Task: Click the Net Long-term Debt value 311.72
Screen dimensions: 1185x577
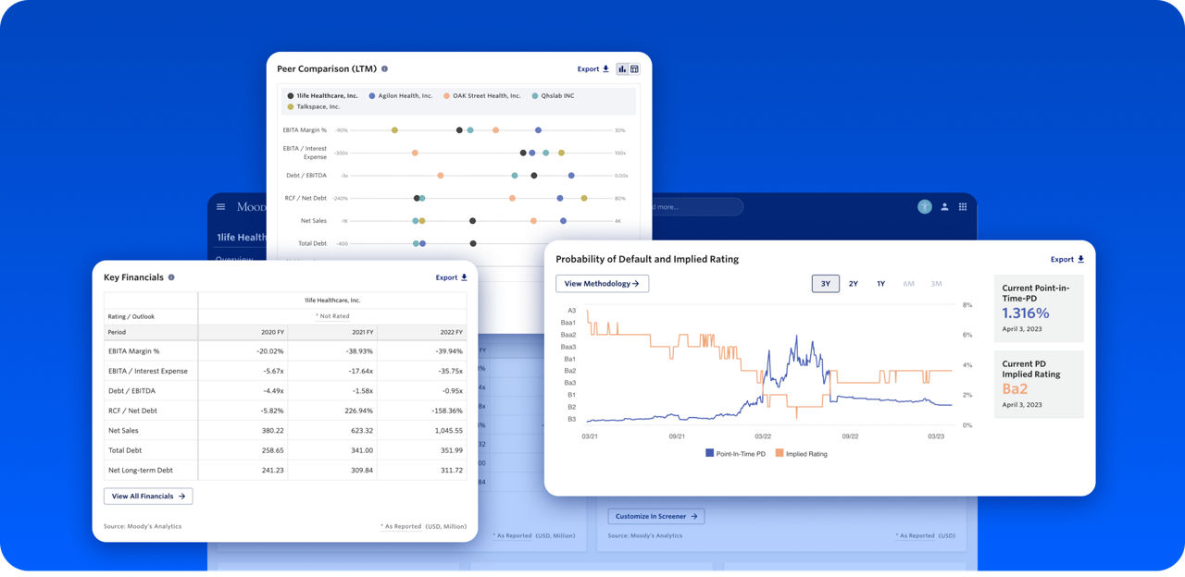Action: pos(448,471)
